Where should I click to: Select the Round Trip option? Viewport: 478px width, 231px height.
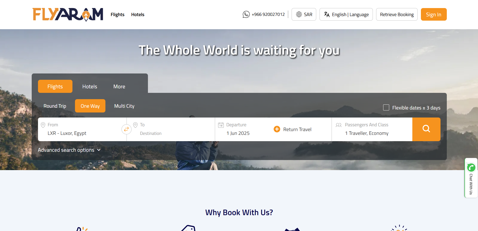click(x=55, y=106)
